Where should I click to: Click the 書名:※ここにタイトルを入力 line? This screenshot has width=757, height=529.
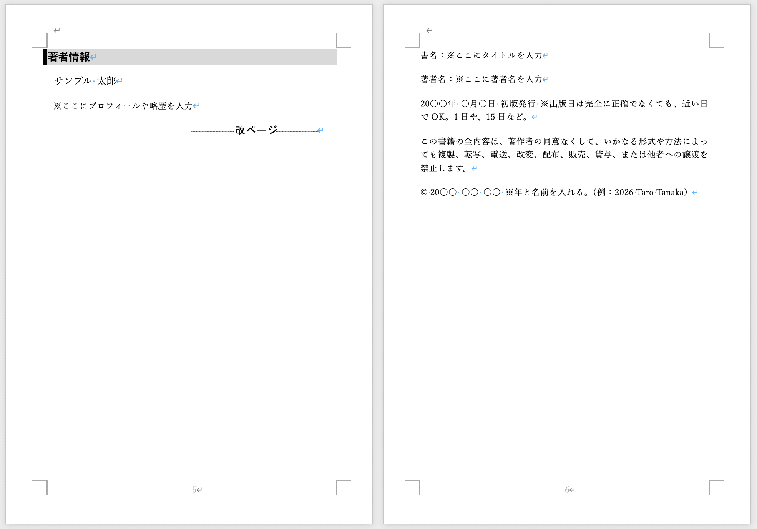pos(481,55)
